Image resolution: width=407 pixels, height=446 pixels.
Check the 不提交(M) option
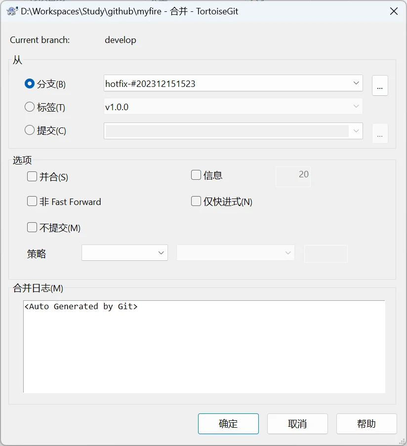click(32, 228)
